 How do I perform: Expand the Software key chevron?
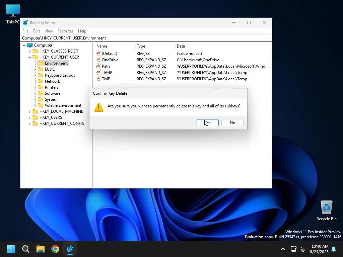coord(35,94)
